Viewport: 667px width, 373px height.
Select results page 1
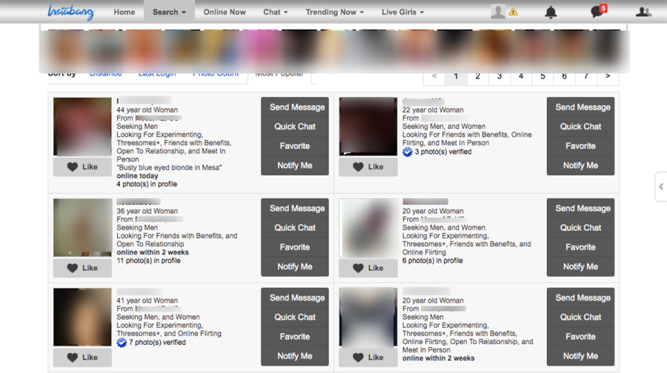pyautogui.click(x=456, y=76)
